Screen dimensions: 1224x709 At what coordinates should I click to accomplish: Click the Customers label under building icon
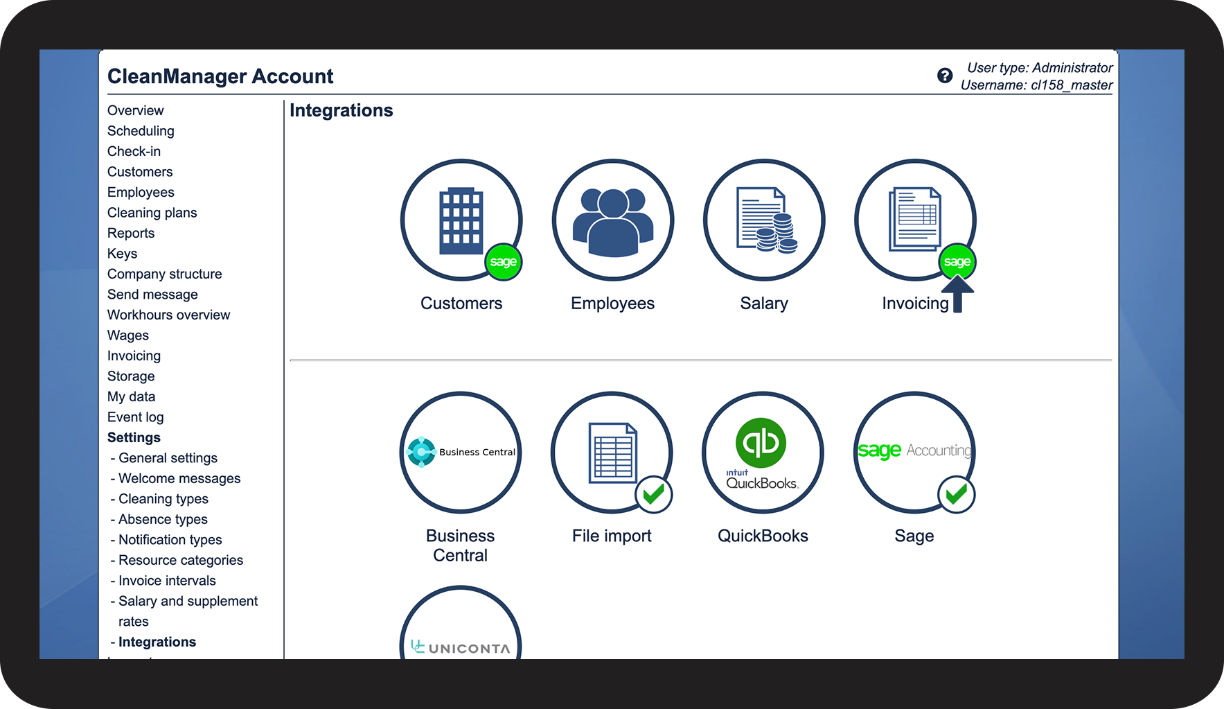[461, 303]
